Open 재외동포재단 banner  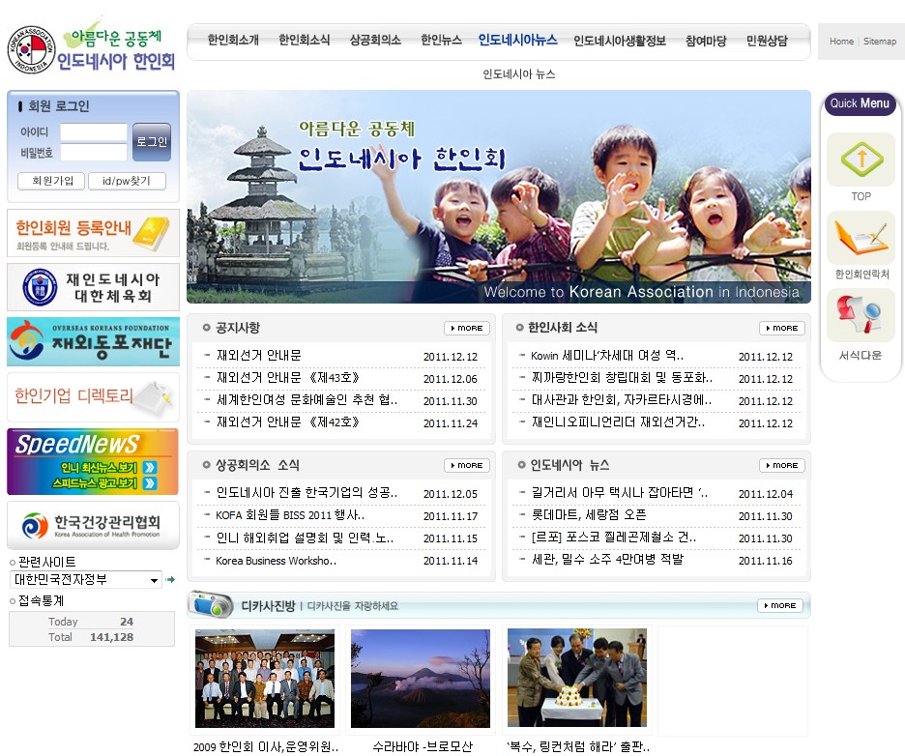(x=93, y=341)
